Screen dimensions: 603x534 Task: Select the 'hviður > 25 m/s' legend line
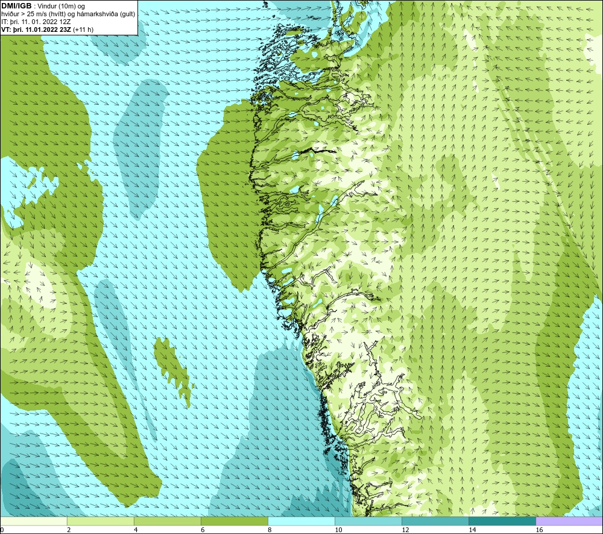pyautogui.click(x=68, y=14)
